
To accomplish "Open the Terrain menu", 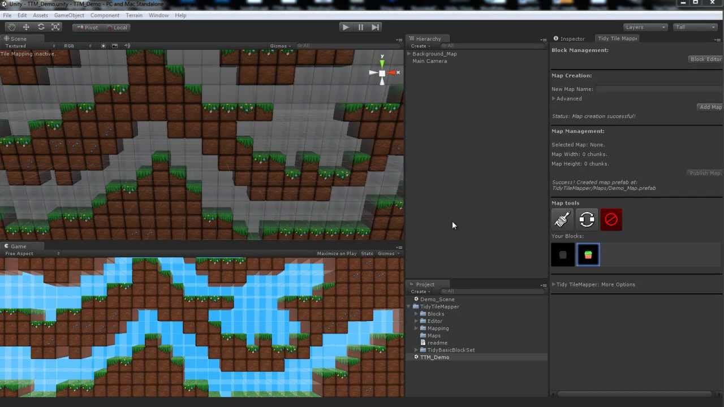I will [134, 15].
